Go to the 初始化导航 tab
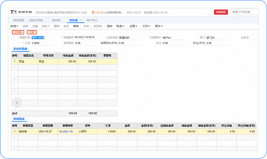267x159 pixels. tap(36, 20)
